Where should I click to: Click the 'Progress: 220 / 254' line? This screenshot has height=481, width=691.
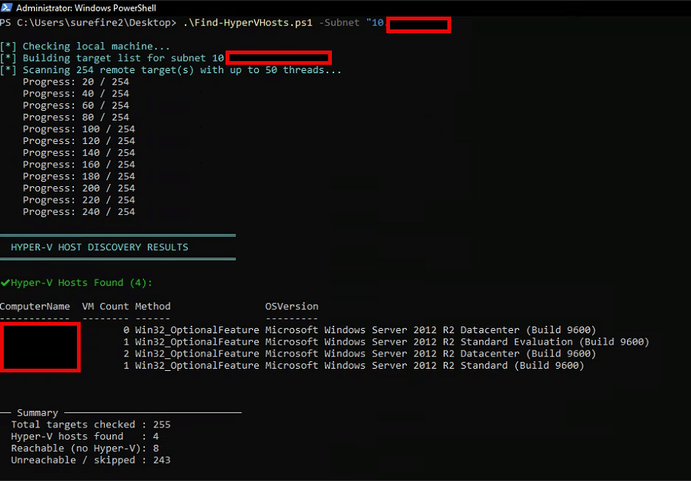pyautogui.click(x=79, y=201)
